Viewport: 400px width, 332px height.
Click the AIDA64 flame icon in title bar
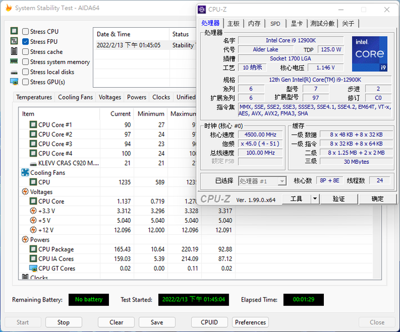pyautogui.click(x=9, y=8)
